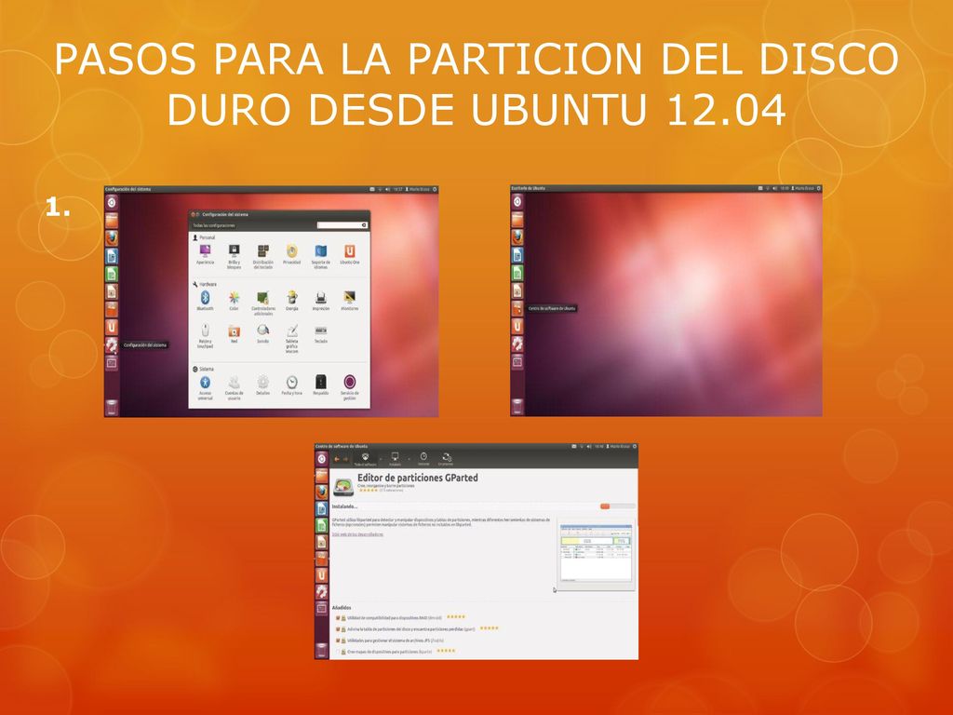Click Todas las configuraciones in System Settings
This screenshot has height=715, width=953.
(214, 225)
